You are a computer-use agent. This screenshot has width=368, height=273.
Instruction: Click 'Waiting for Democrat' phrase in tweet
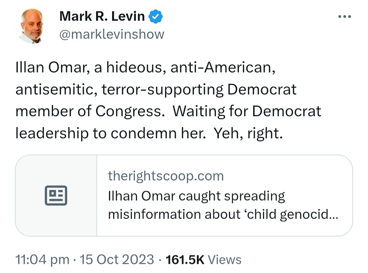pos(247,111)
